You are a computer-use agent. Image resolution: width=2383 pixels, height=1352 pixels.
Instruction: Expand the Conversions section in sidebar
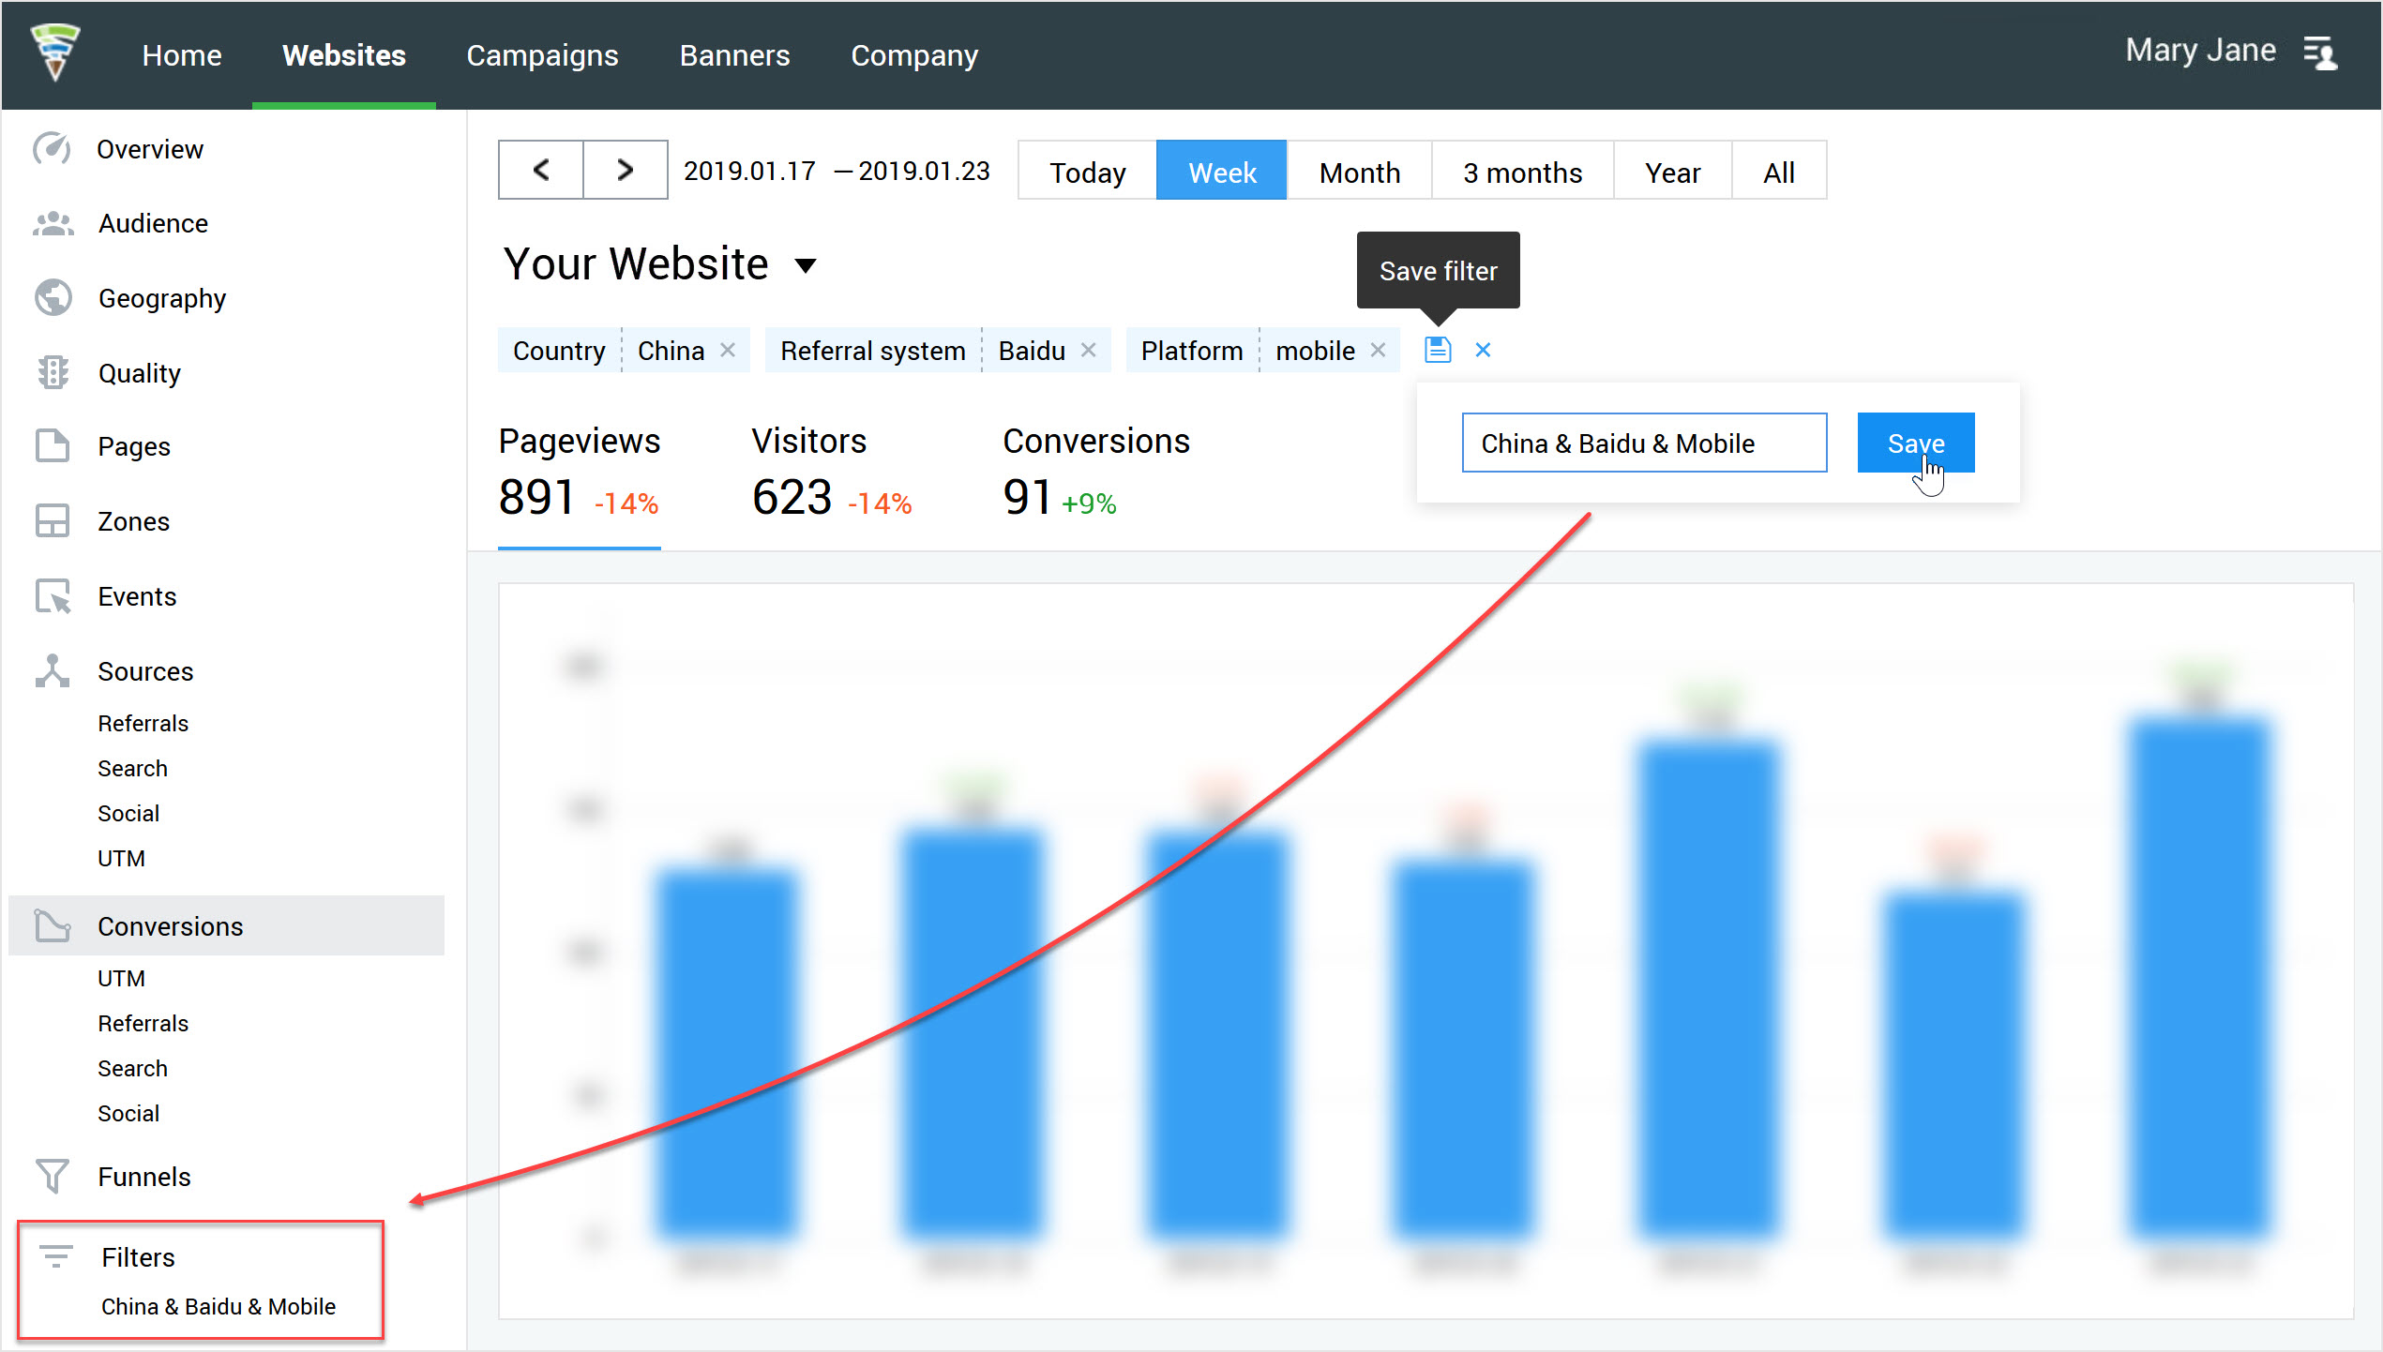[171, 924]
